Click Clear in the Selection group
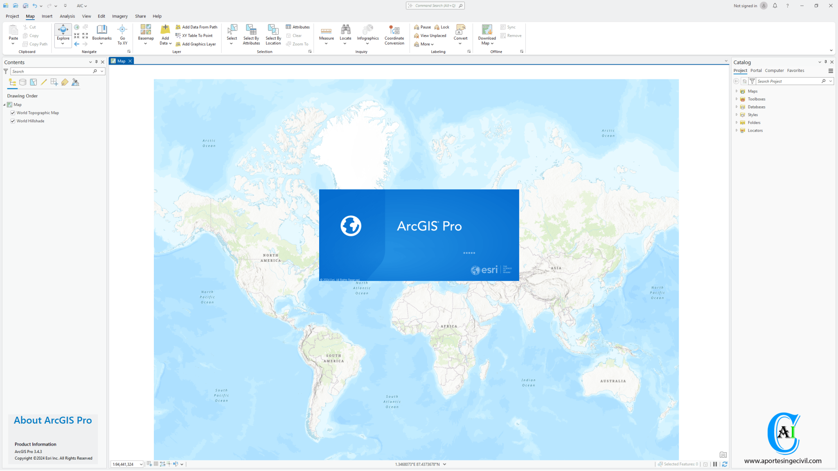Viewport: 838px width, 471px height. pos(295,35)
